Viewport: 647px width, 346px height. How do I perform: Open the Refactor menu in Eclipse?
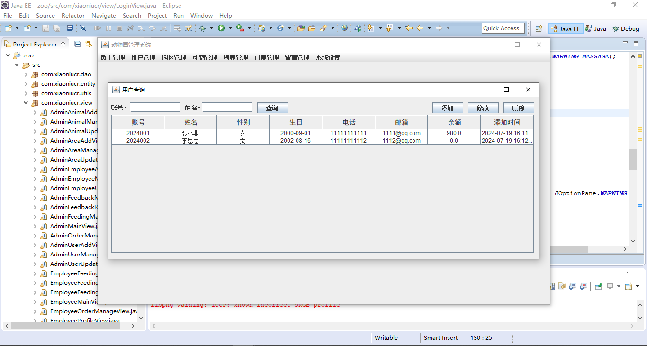pos(73,16)
